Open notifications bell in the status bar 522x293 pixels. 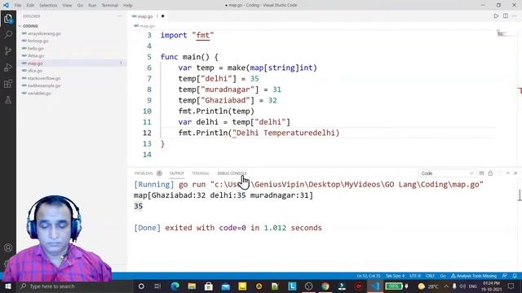tap(515, 276)
